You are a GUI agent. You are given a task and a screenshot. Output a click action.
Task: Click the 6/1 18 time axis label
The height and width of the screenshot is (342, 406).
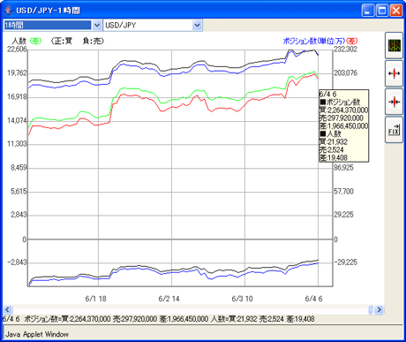pos(95,299)
